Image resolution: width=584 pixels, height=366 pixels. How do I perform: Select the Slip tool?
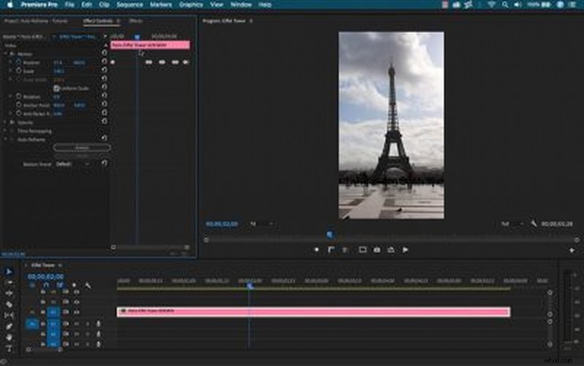pyautogui.click(x=9, y=316)
